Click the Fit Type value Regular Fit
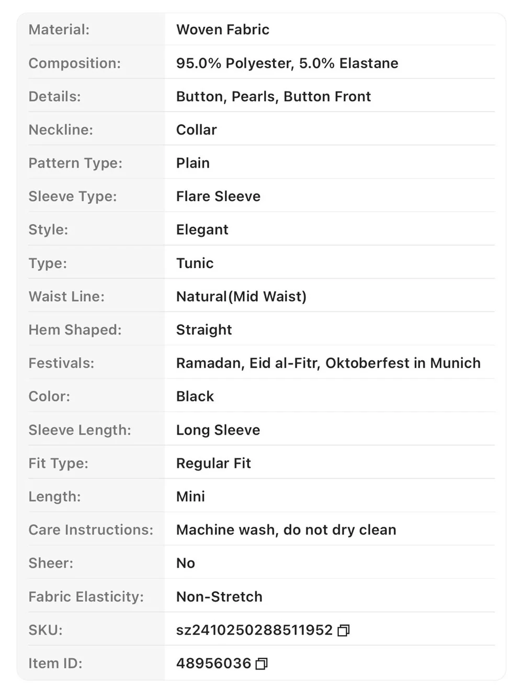The width and height of the screenshot is (523, 698). point(213,463)
